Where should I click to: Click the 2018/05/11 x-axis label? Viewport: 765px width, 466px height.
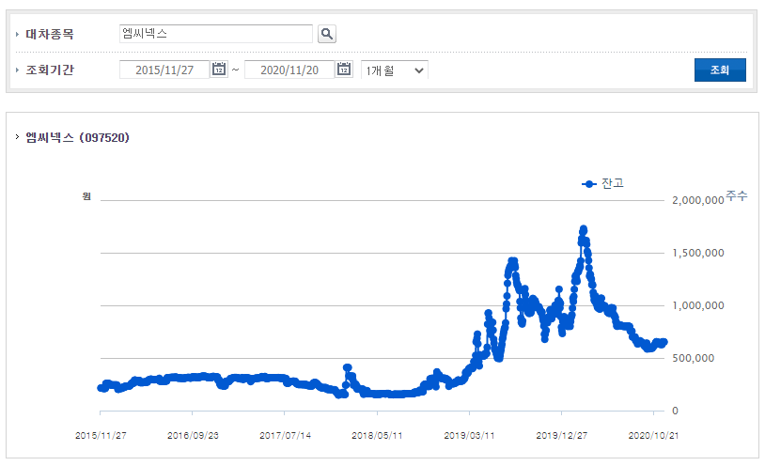tap(377, 435)
